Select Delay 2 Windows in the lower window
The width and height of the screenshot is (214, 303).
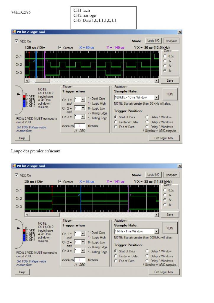point(147,256)
